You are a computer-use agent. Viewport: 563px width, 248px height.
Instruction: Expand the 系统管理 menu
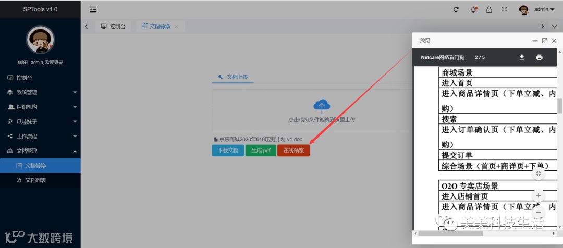(40, 92)
